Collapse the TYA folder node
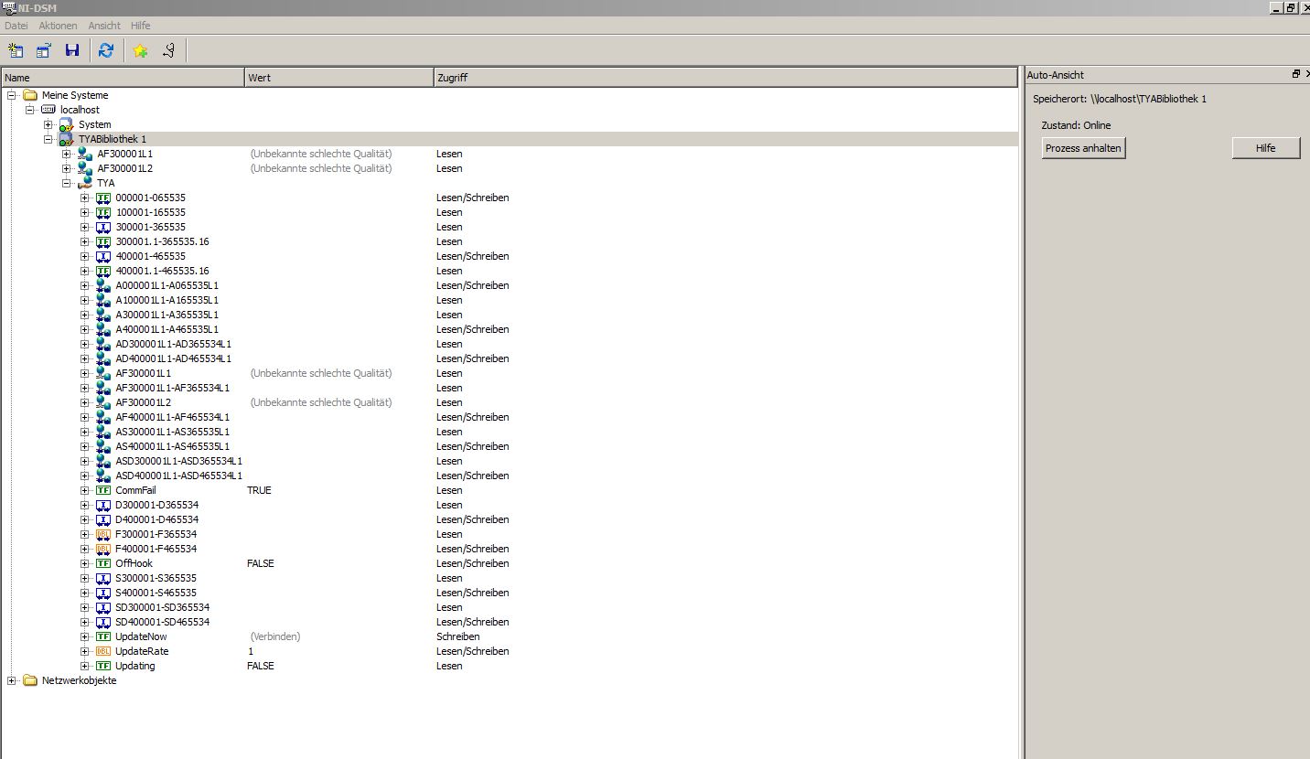The width and height of the screenshot is (1310, 759). click(x=67, y=183)
